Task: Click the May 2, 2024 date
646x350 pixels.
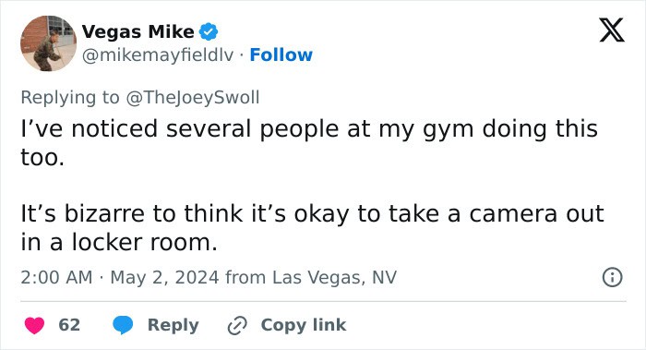Action: click(164, 277)
